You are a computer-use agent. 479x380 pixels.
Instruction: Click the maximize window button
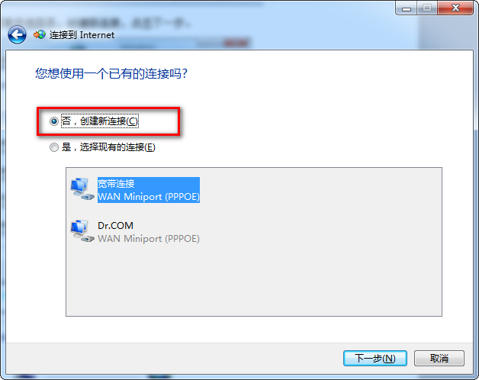click(x=427, y=8)
